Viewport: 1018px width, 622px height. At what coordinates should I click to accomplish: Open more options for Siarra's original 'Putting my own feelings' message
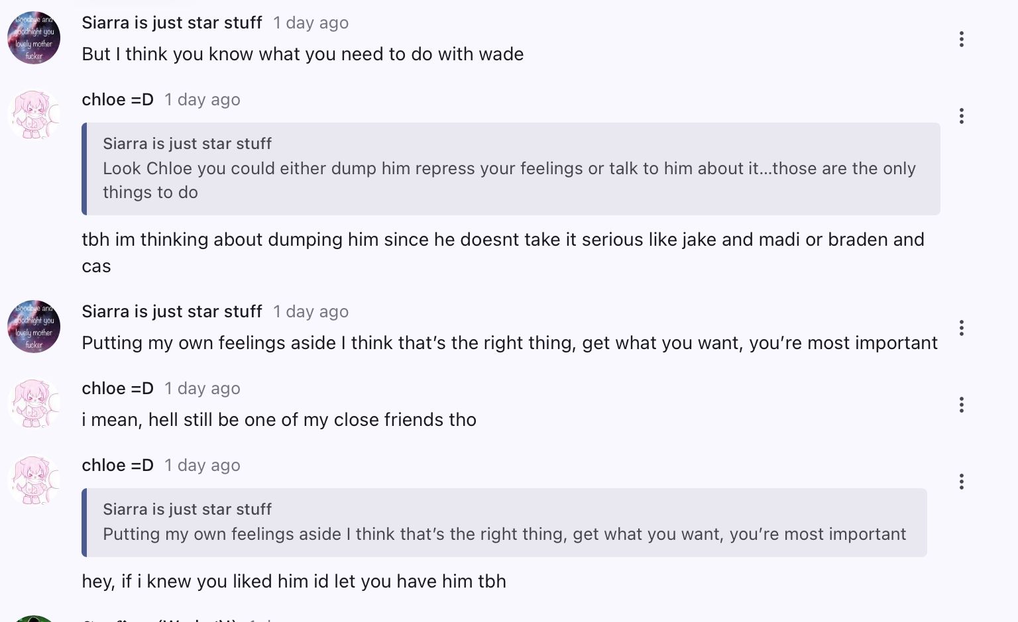tap(961, 328)
